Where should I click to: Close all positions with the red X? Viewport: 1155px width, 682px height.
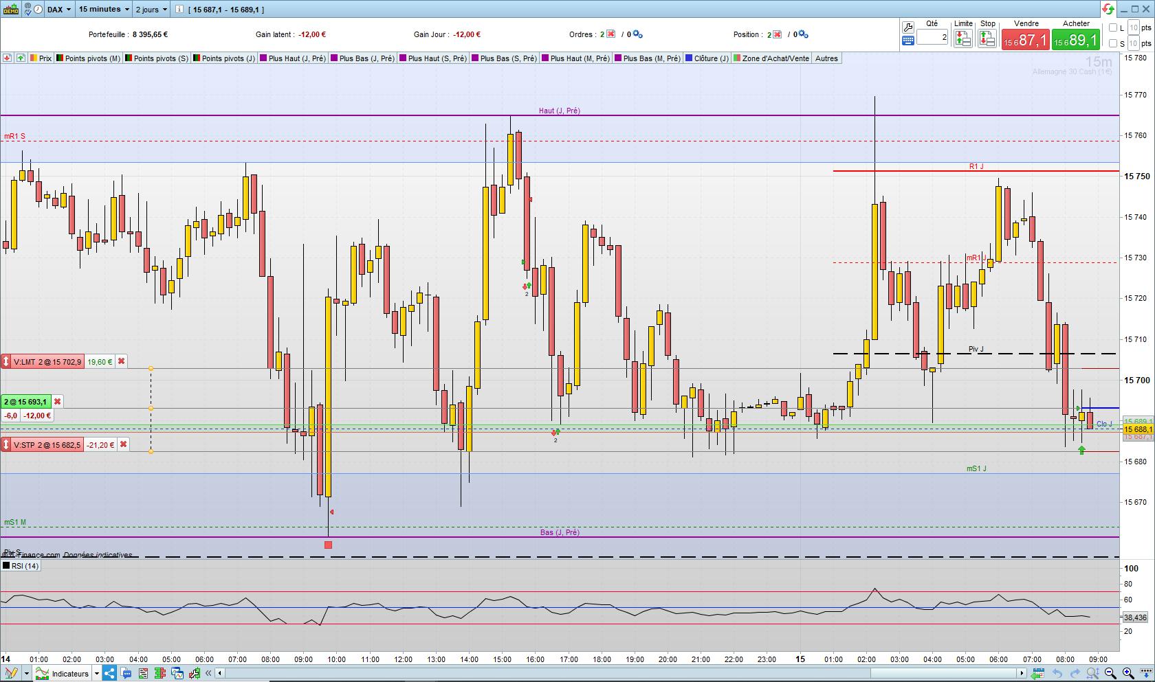point(777,34)
